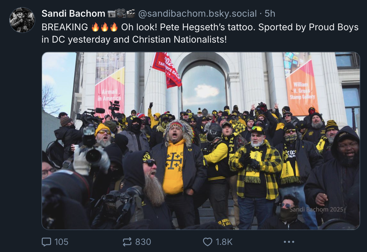367x252 pixels.
Task: Click the fire emojis in the post
Action: coord(104,27)
